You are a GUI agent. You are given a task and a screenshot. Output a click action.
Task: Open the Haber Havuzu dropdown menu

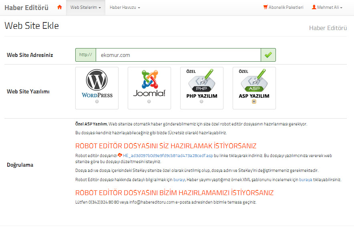[125, 8]
